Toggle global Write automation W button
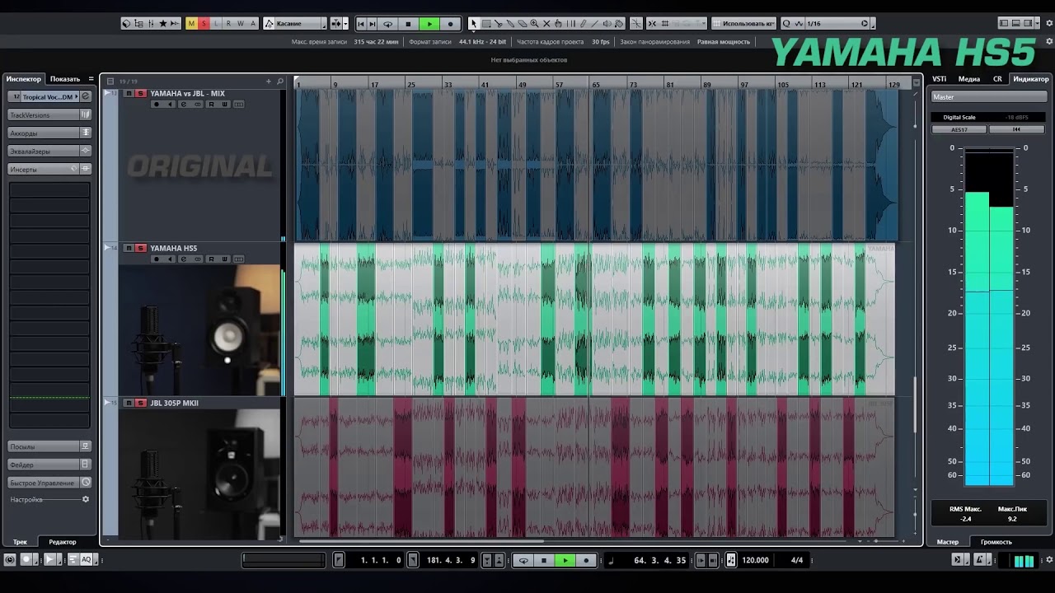The image size is (1055, 593). 241,24
